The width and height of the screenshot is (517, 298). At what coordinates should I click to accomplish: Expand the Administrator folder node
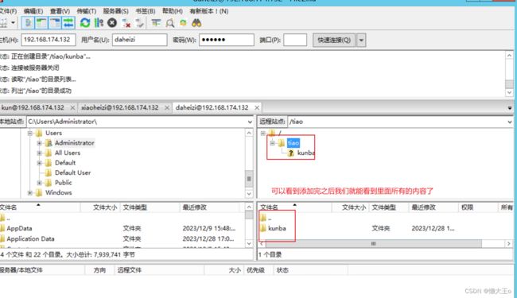40,143
